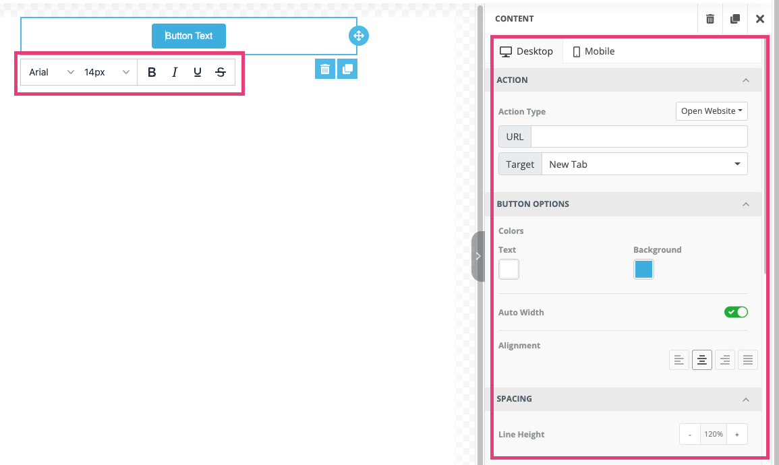Click the URL input field
The height and width of the screenshot is (465, 779).
click(x=639, y=137)
